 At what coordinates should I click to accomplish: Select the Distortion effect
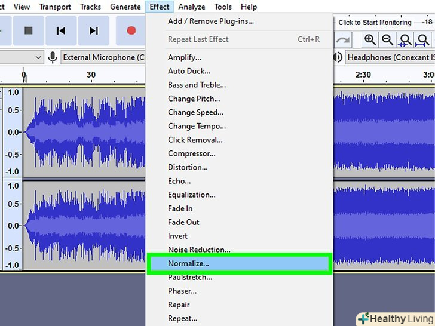[240, 167]
